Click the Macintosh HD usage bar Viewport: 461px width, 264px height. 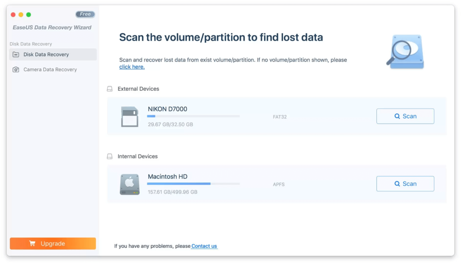click(x=193, y=183)
